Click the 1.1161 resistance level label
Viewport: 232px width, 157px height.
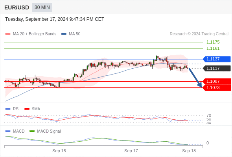[x=213, y=48]
